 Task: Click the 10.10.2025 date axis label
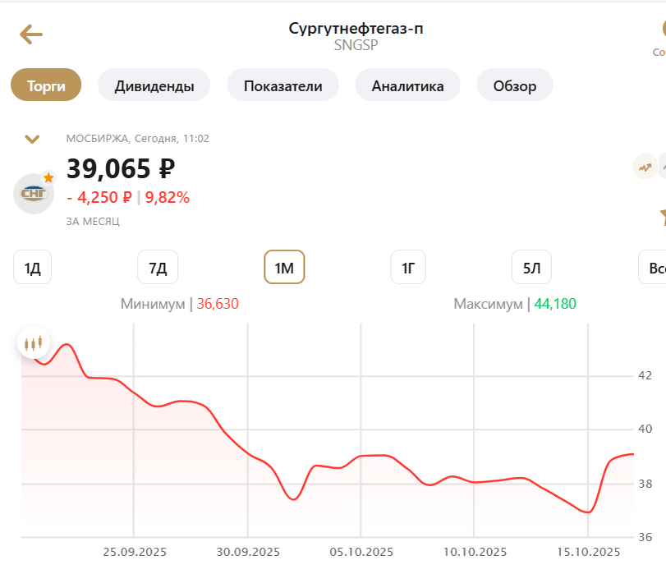tap(475, 552)
